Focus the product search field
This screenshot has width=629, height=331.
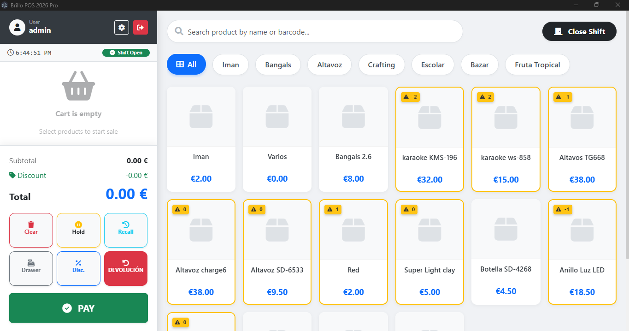pos(315,32)
